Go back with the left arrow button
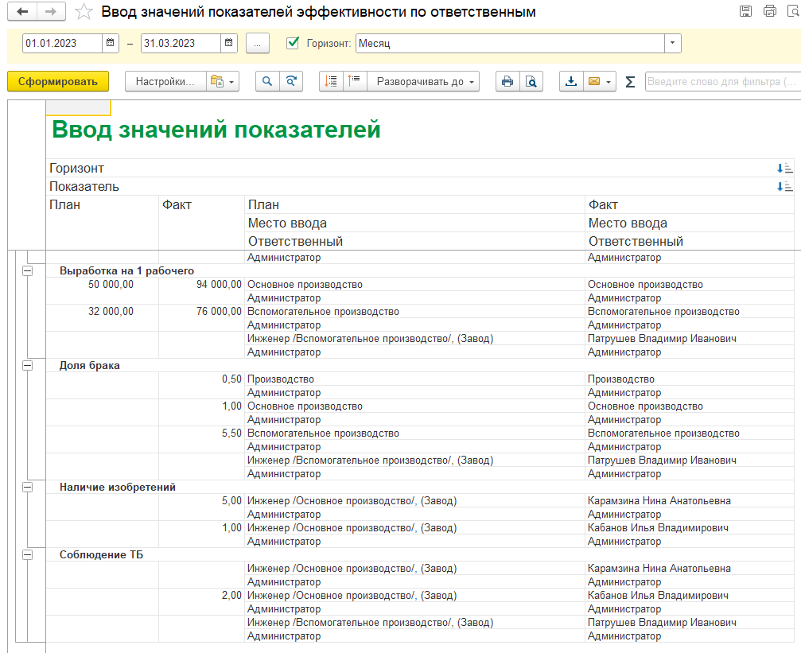Viewport: 801px width, 653px height. (22, 12)
